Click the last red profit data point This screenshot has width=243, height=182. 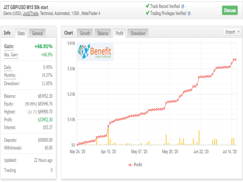(235, 60)
